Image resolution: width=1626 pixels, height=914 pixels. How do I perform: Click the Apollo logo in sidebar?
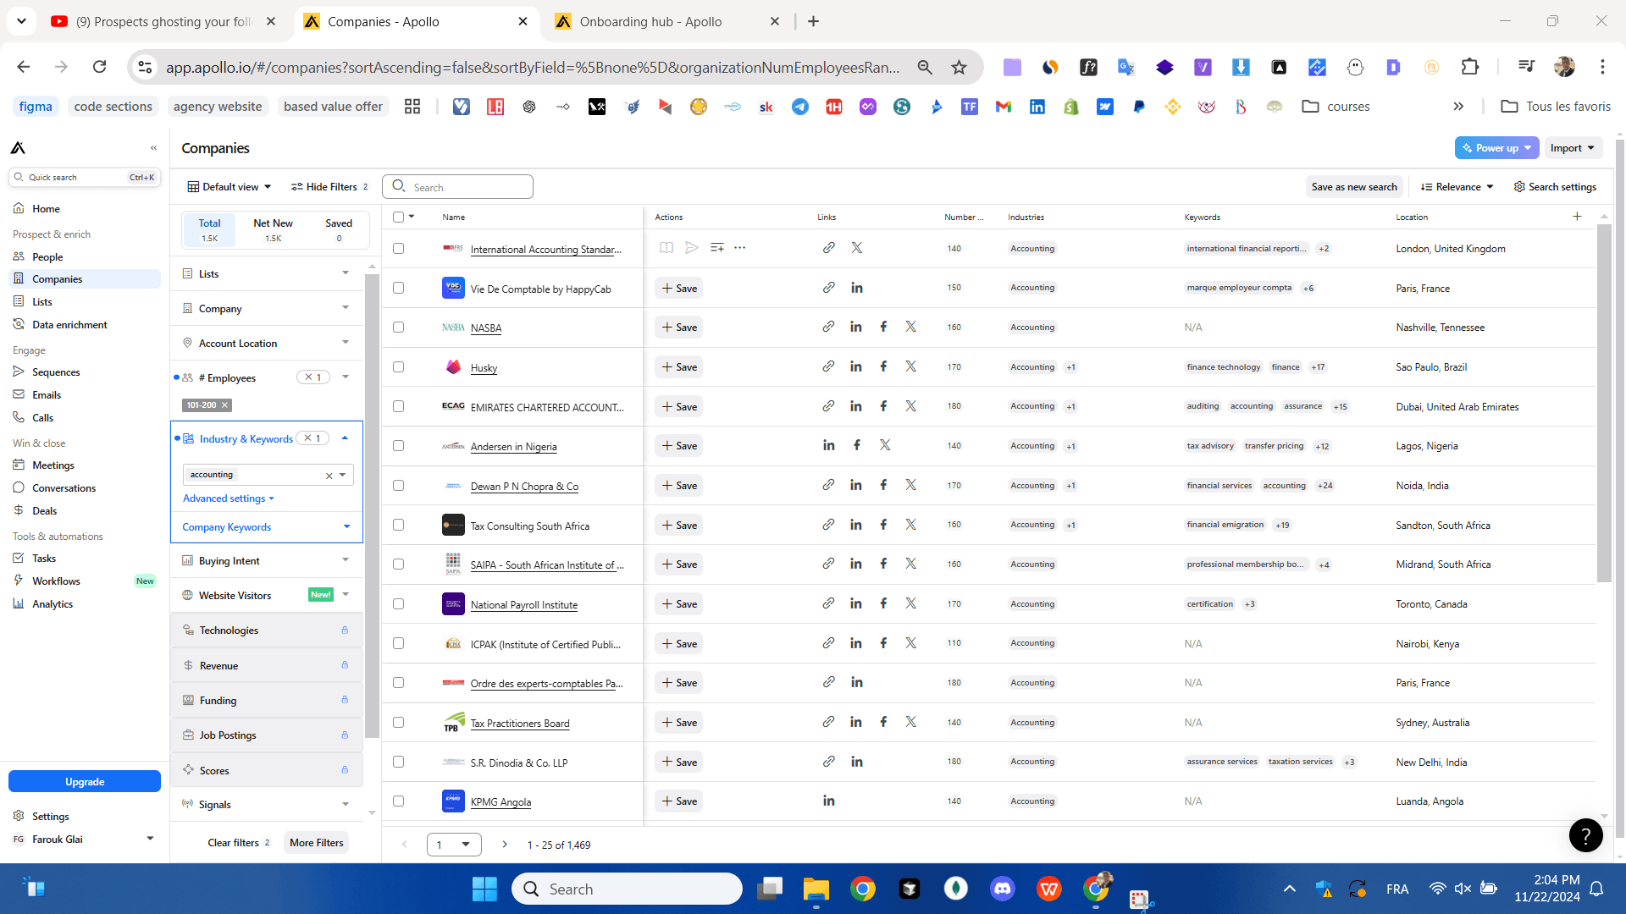click(x=18, y=148)
